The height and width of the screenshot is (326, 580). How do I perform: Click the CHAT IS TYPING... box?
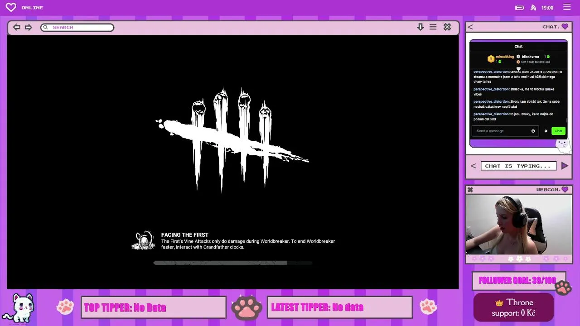tap(518, 166)
